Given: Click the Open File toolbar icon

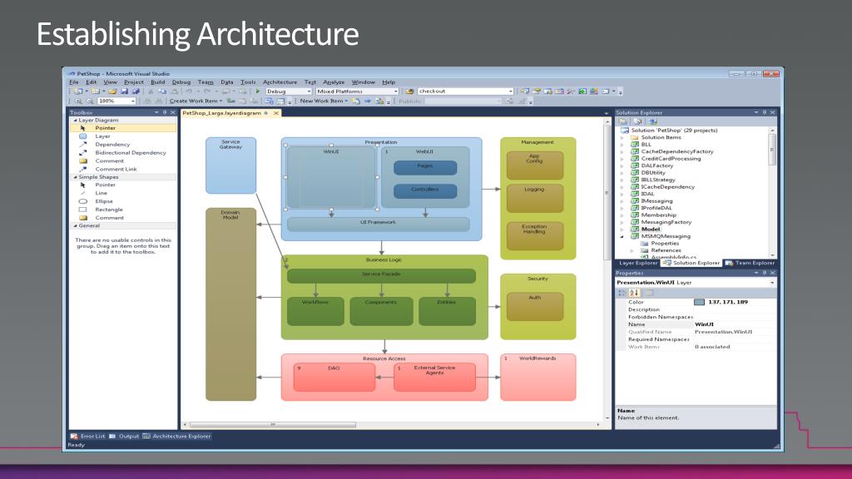Looking at the screenshot, I should 112,91.
